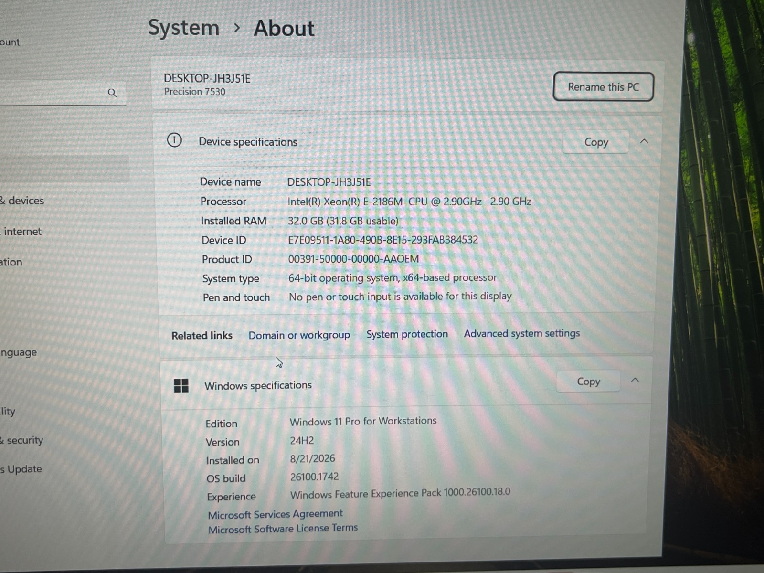The height and width of the screenshot is (573, 764).
Task: Click Product ID value 00391-50000-00000-AAOEM
Action: coord(353,259)
